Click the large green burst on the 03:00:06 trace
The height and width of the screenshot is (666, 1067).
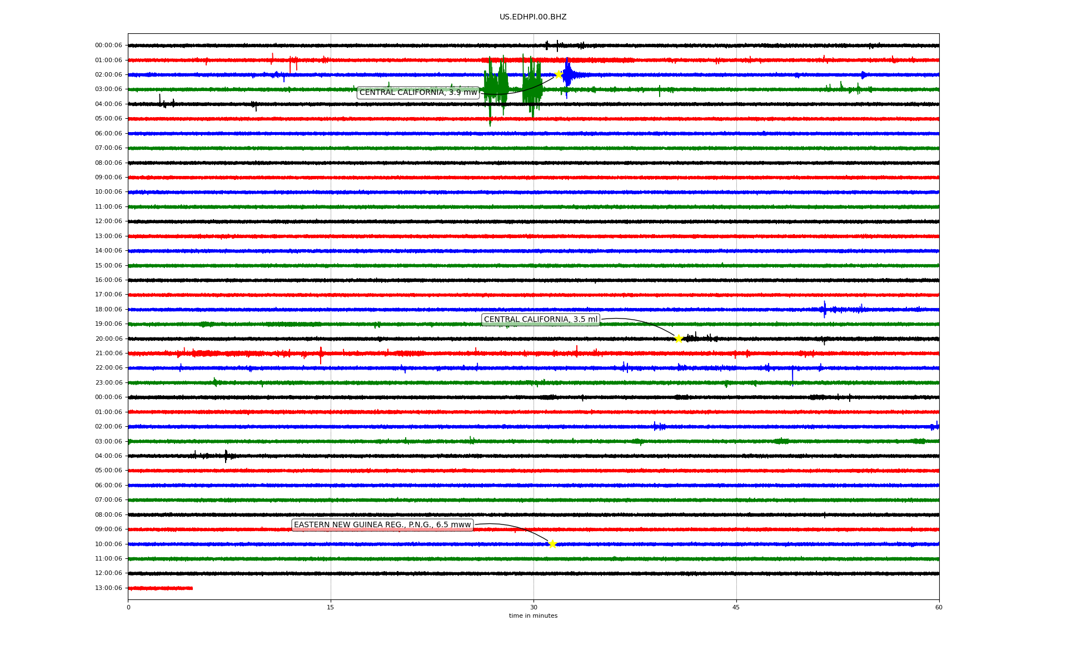[496, 86]
